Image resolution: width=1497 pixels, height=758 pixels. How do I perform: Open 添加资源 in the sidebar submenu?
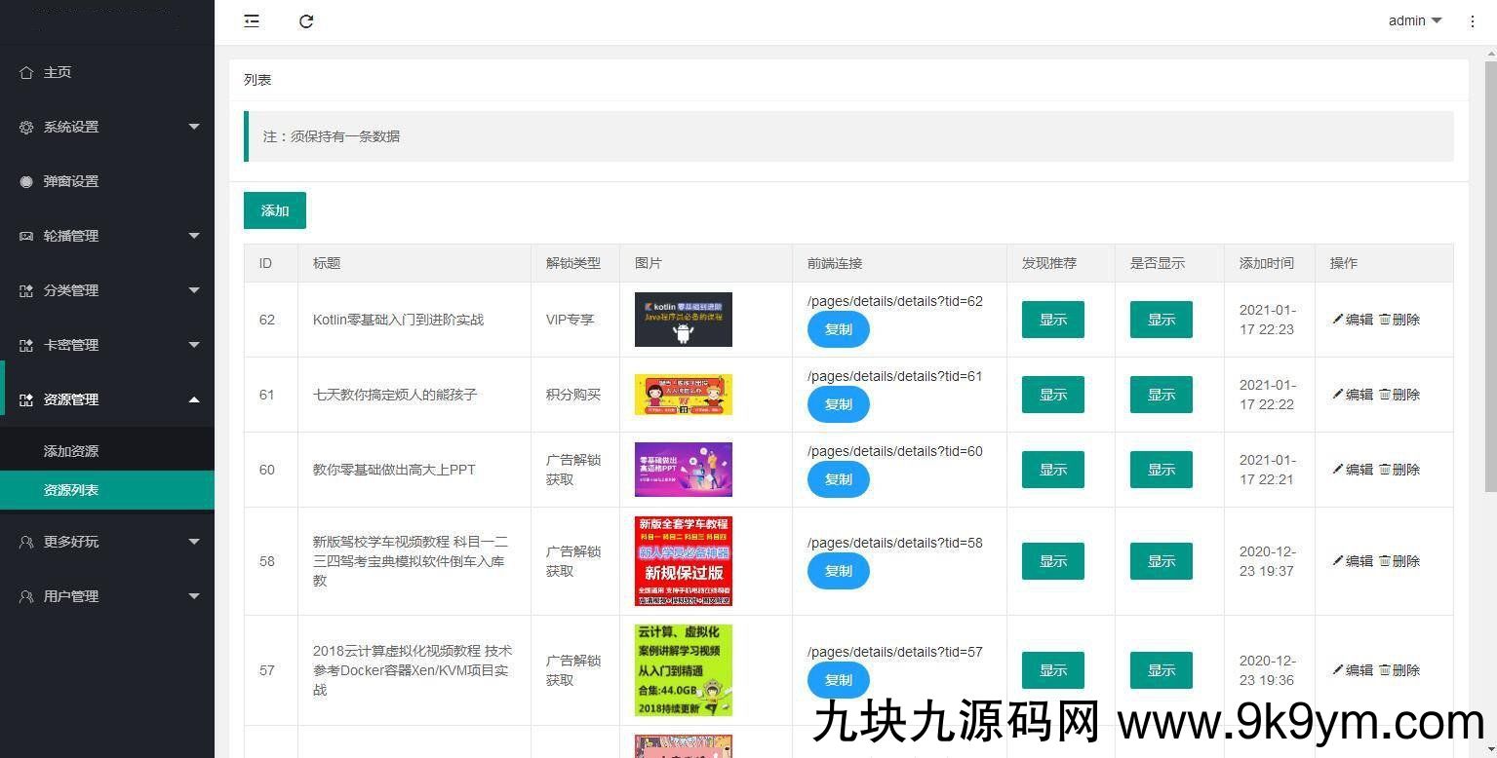tap(71, 451)
